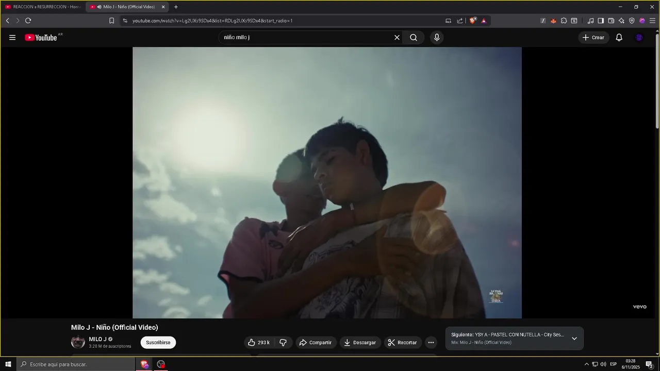Open the browser main menu
The height and width of the screenshot is (371, 660).
(652, 21)
